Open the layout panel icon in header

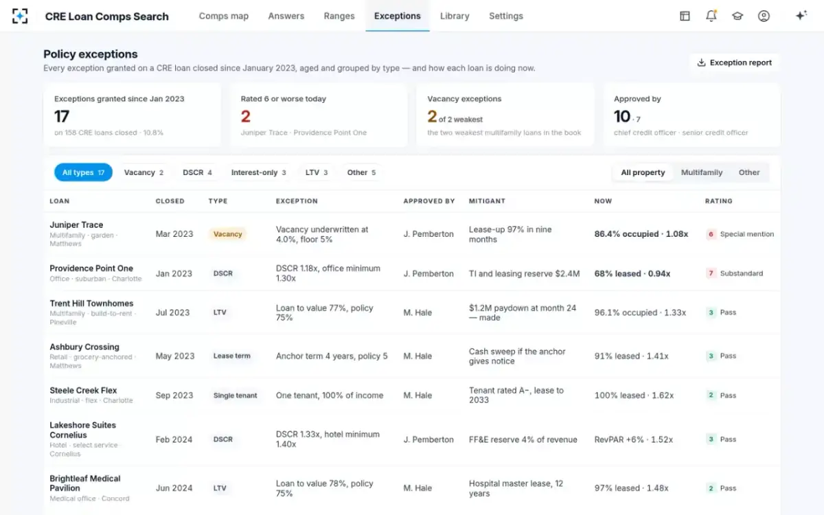(x=685, y=16)
